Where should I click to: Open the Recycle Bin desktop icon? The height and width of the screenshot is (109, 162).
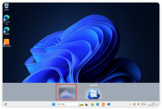[6, 7]
